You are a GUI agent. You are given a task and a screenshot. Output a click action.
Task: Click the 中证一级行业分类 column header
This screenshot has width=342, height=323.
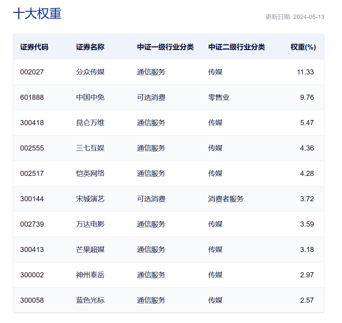165,47
